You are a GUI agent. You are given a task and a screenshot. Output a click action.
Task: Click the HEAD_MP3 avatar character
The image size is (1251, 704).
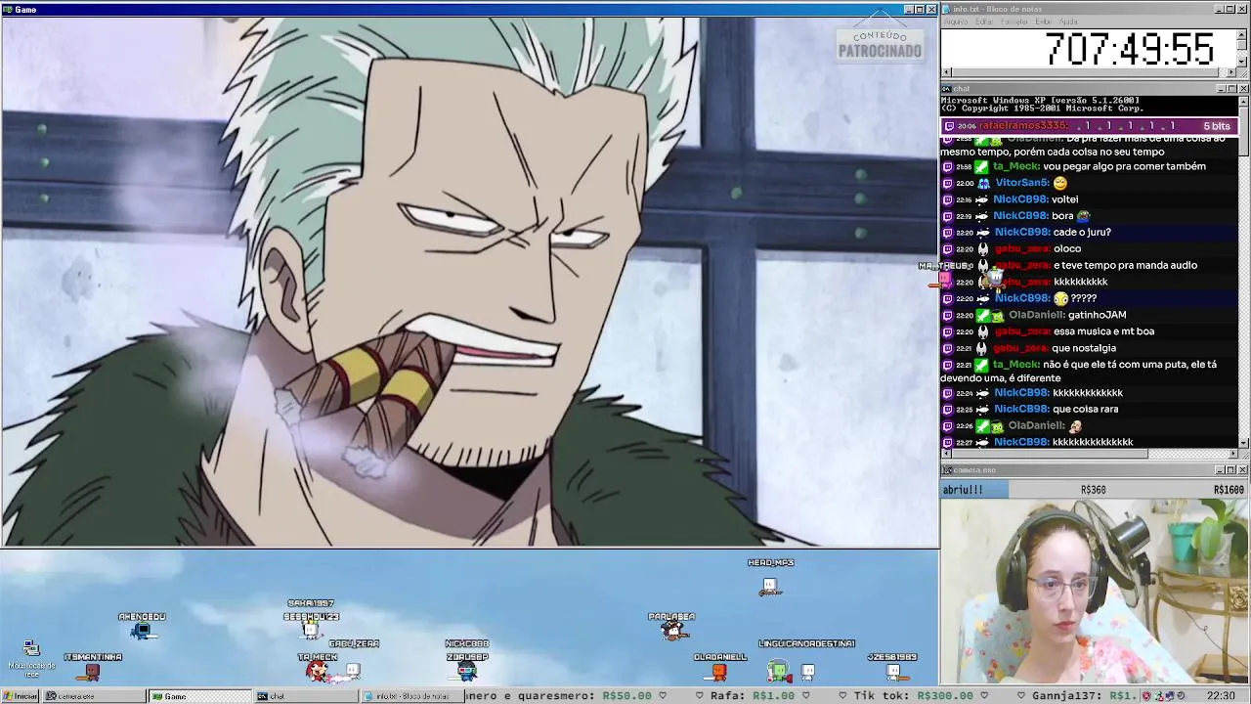pos(770,586)
